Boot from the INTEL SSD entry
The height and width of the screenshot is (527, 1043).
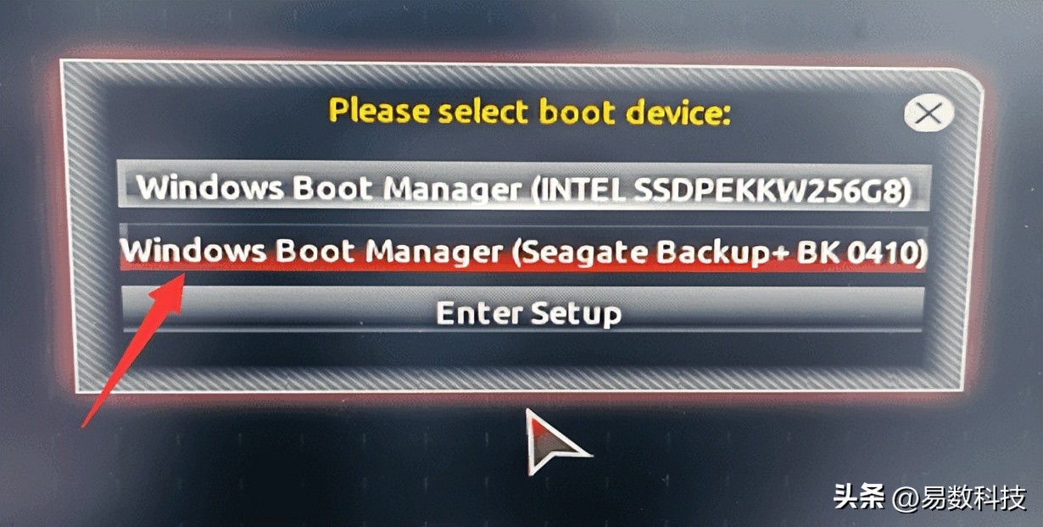tap(524, 186)
